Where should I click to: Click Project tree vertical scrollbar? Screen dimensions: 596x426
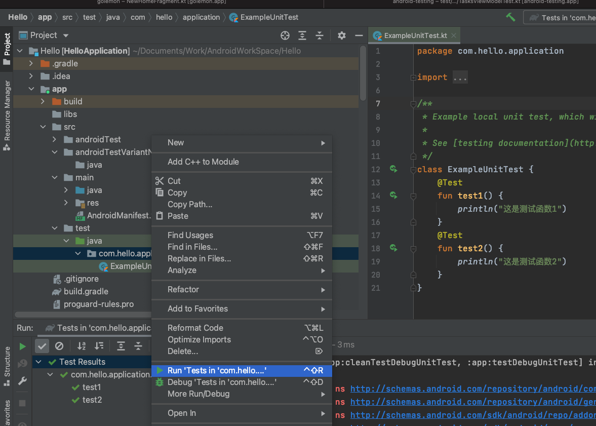(x=363, y=73)
